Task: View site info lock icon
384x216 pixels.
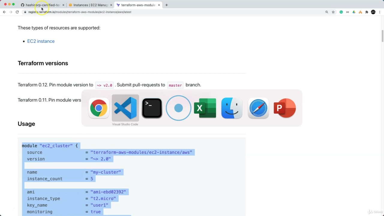Action: click(25, 12)
